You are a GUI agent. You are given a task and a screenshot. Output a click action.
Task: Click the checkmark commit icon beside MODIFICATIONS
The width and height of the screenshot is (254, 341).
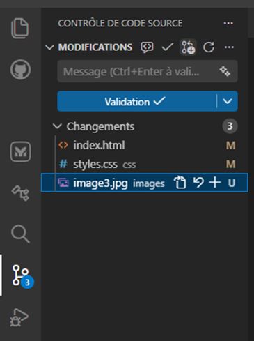click(168, 47)
